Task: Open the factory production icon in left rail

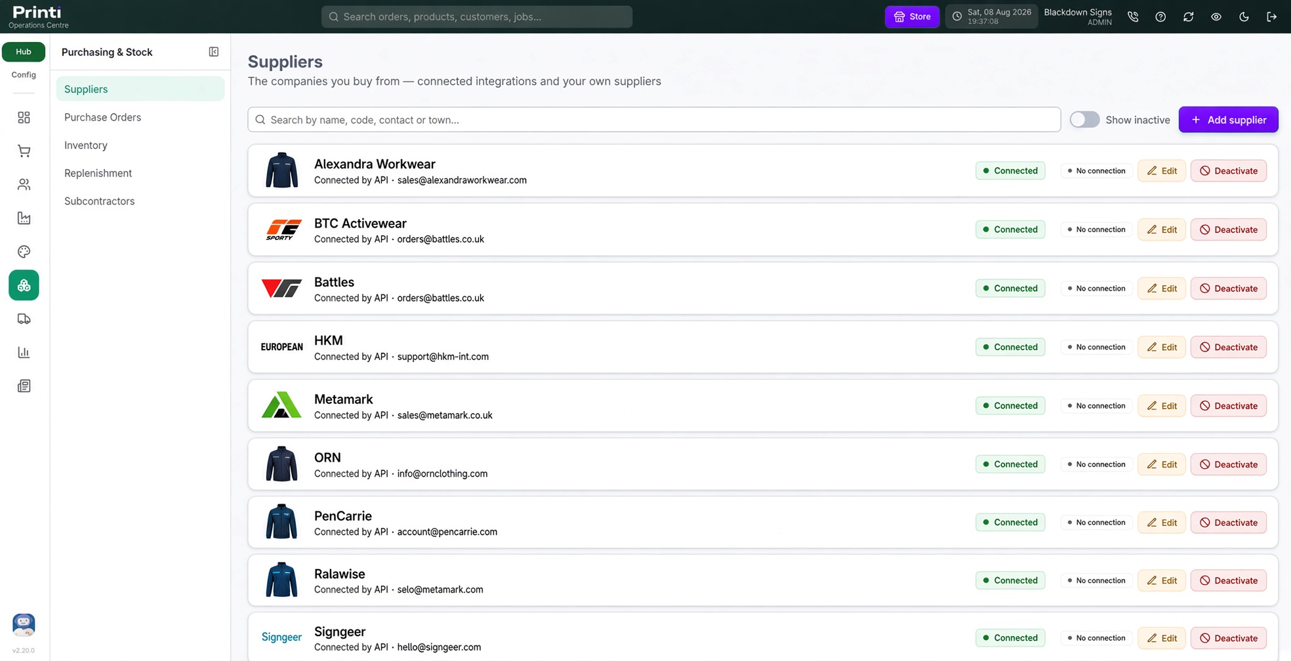Action: point(24,218)
